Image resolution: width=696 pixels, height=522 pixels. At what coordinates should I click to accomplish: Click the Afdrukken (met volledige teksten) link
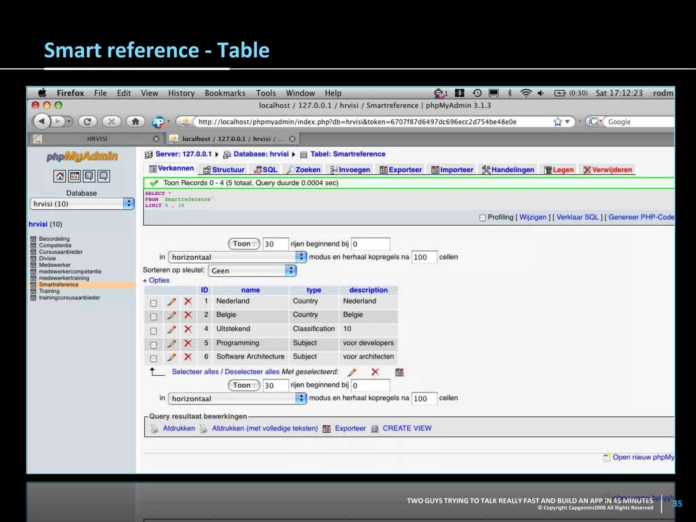(265, 428)
